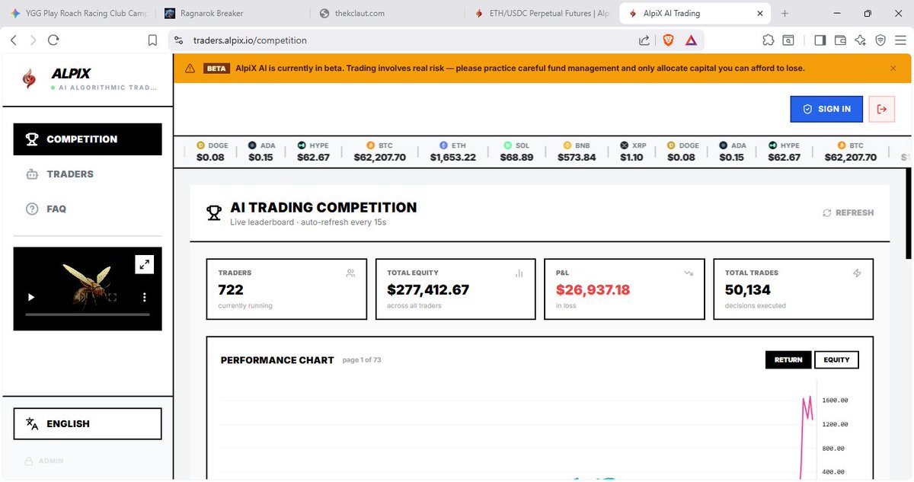Open the browser extensions puzzle icon
This screenshot has width=914, height=482.
(768, 40)
